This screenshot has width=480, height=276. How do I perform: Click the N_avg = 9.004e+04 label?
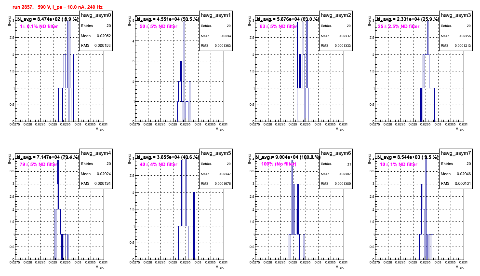(x=288, y=157)
